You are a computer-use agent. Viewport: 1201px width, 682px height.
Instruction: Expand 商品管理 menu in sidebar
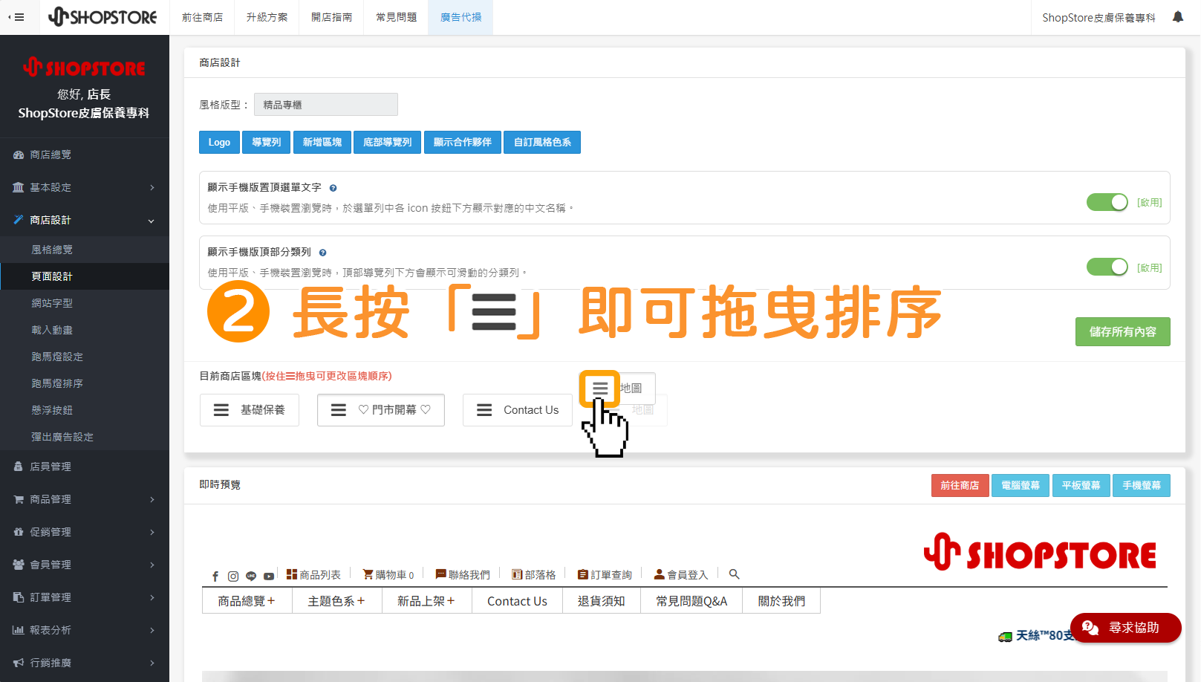click(85, 499)
